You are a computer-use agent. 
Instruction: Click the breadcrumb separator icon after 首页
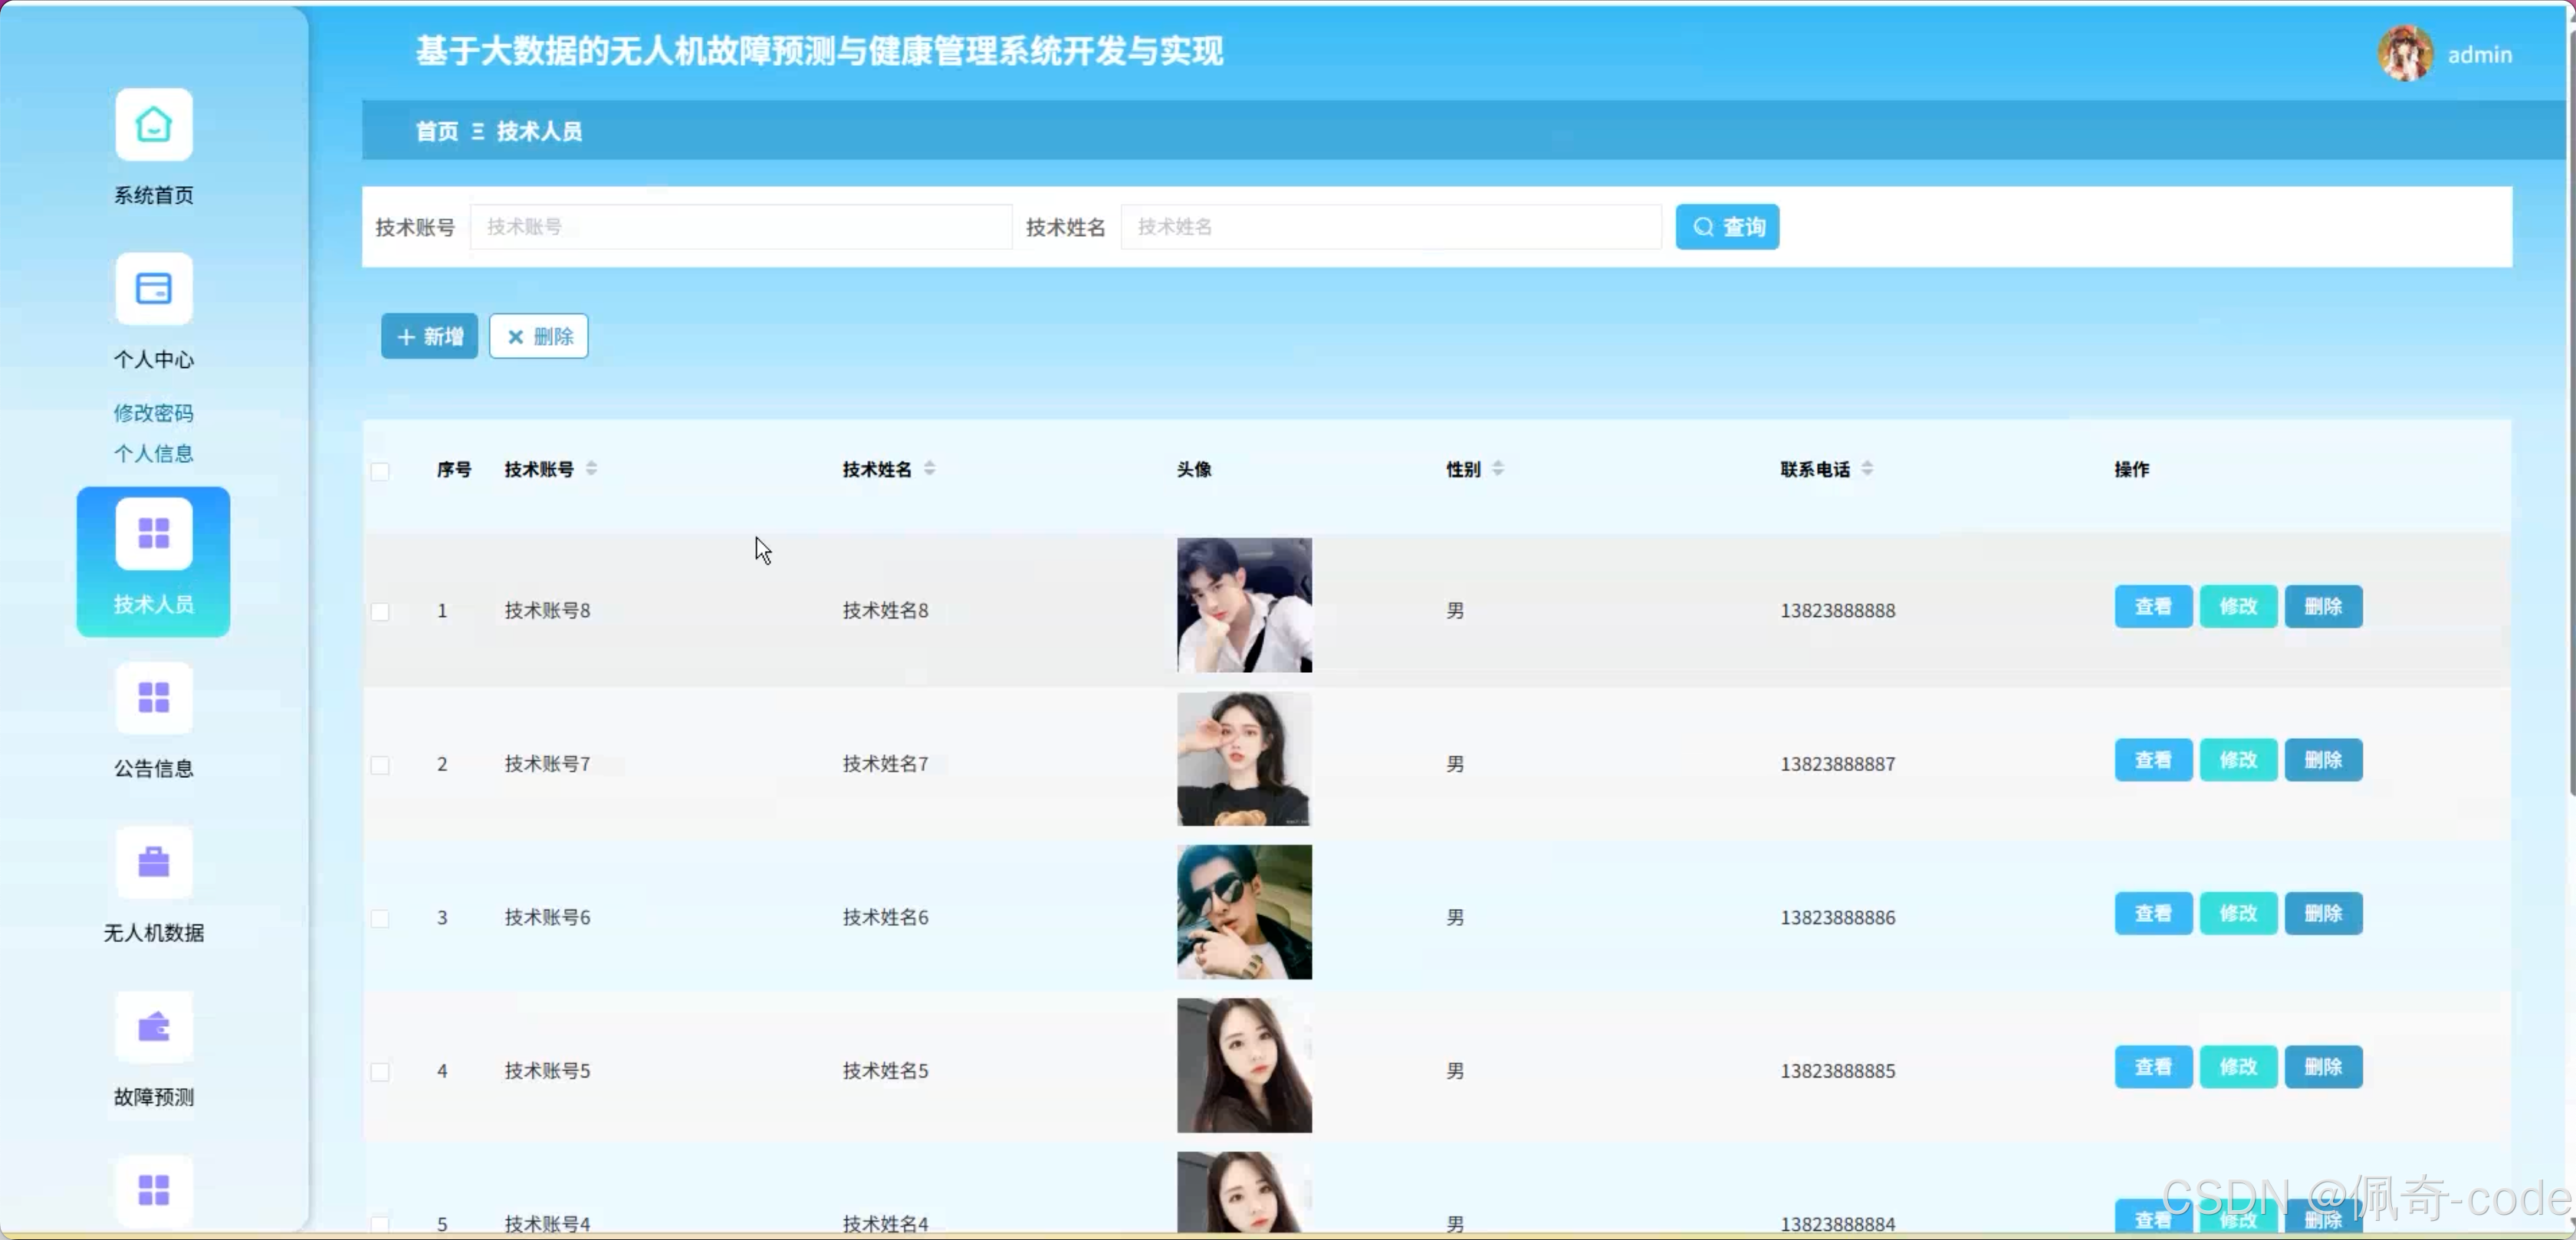click(x=478, y=131)
